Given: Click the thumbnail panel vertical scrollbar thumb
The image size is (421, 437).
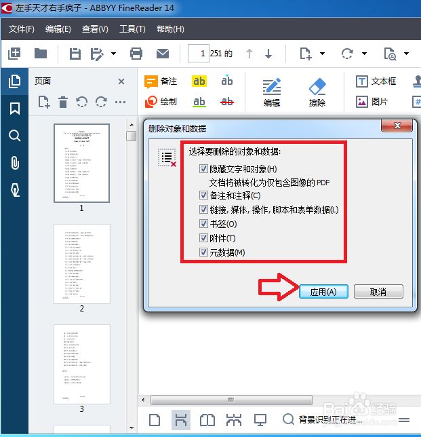Looking at the screenshot, I should tap(131, 136).
